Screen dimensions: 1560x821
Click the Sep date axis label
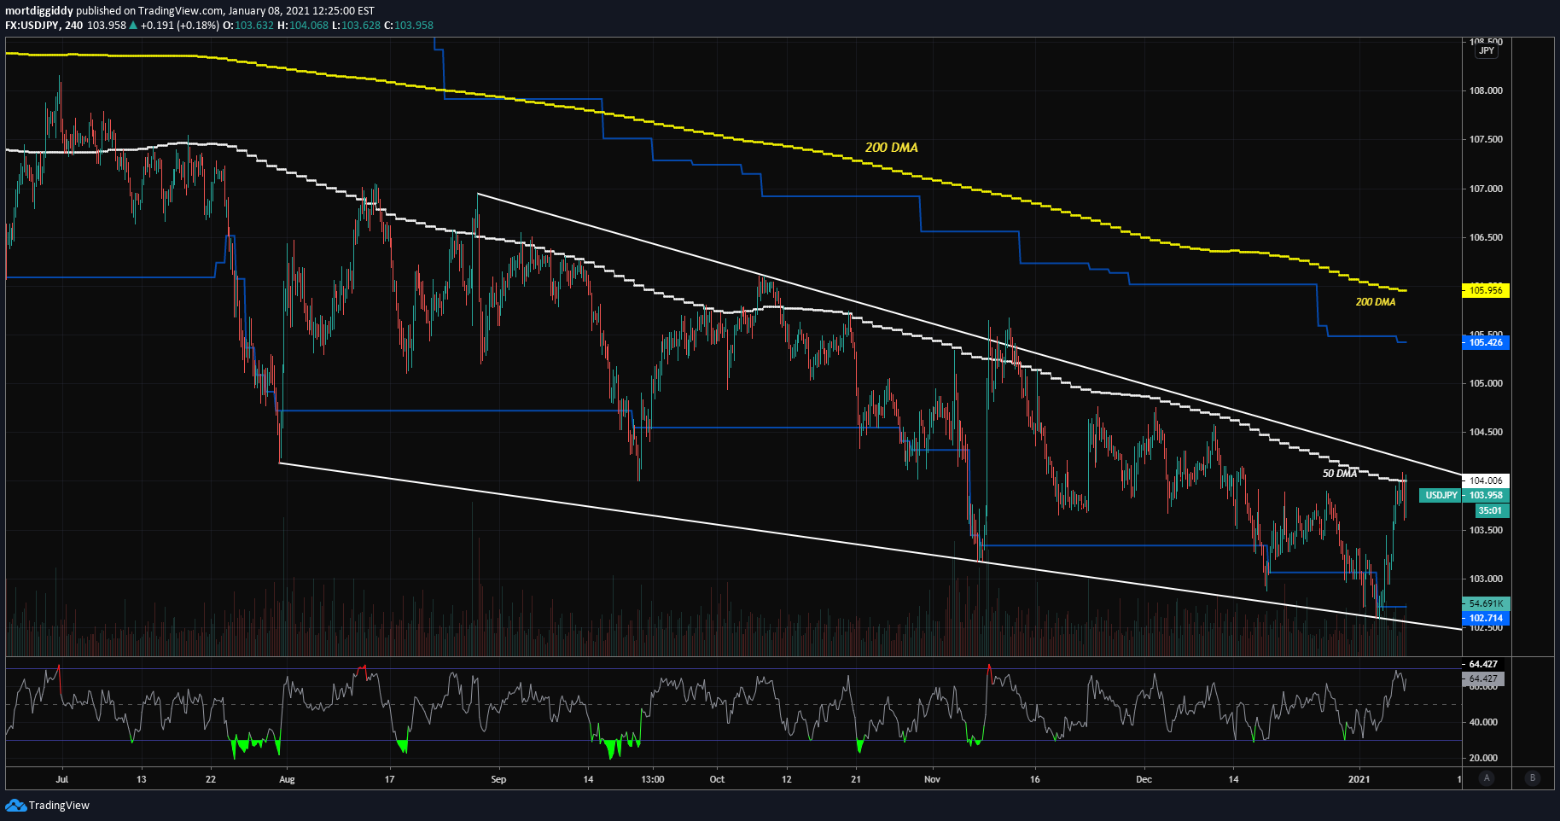pyautogui.click(x=498, y=779)
